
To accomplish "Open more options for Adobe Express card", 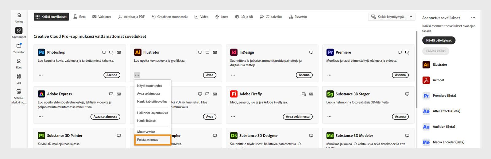I will click(41, 117).
